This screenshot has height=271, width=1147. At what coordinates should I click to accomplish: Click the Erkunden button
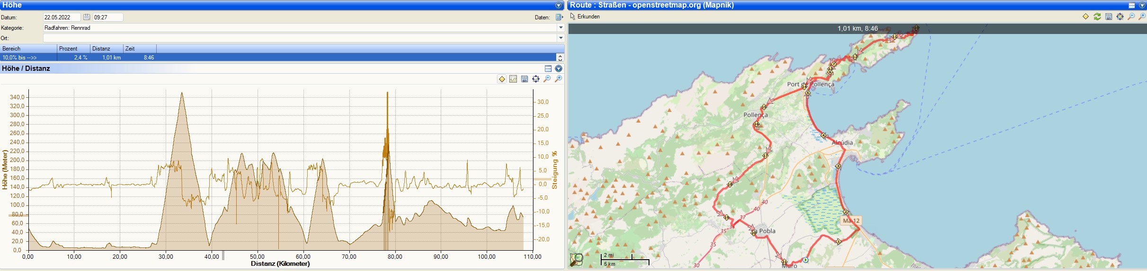585,17
